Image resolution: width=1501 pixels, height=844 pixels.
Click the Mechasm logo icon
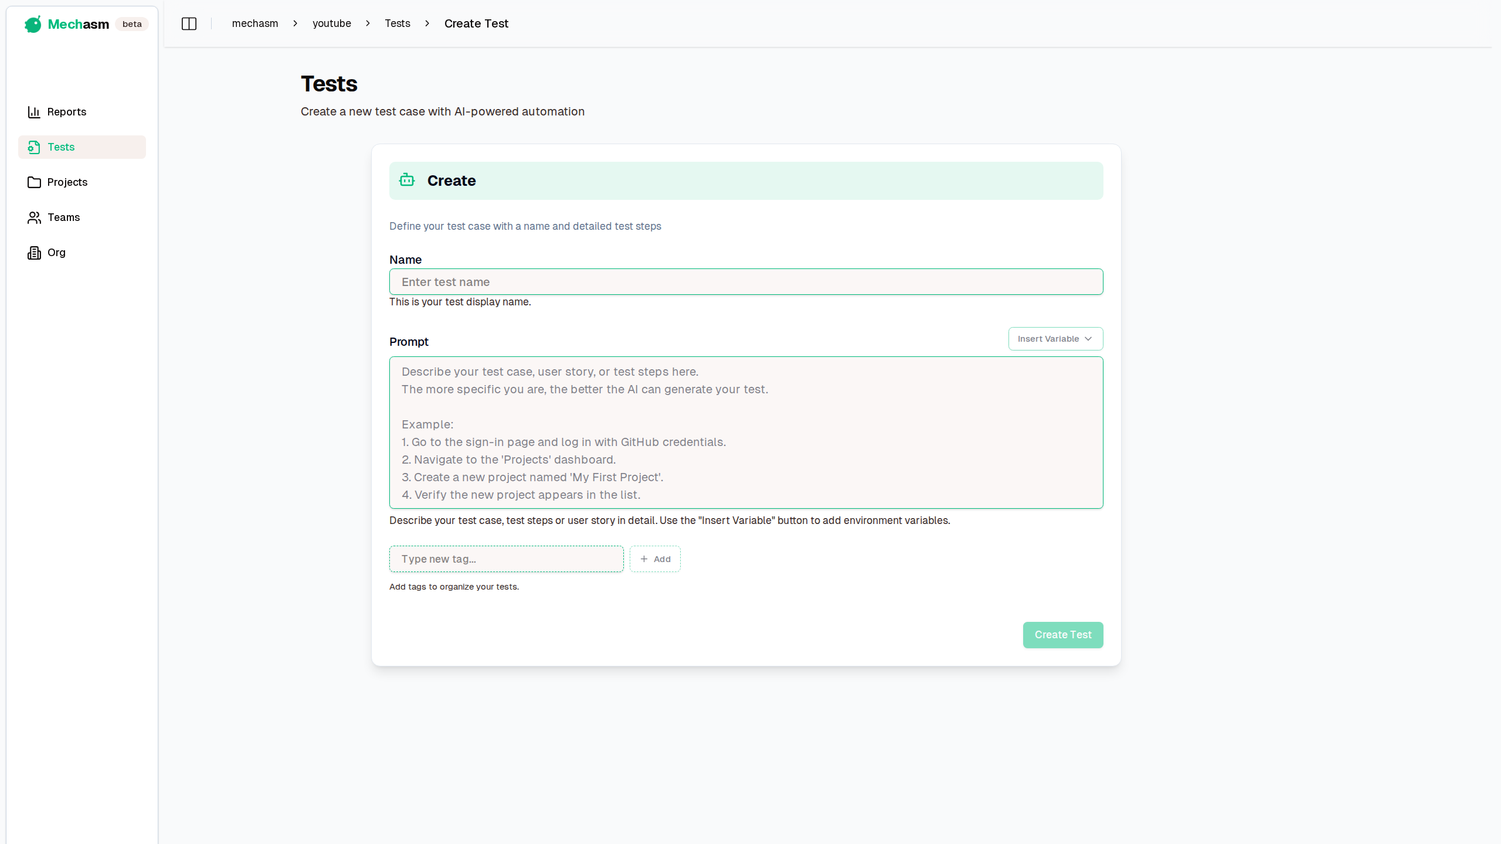pyautogui.click(x=33, y=24)
